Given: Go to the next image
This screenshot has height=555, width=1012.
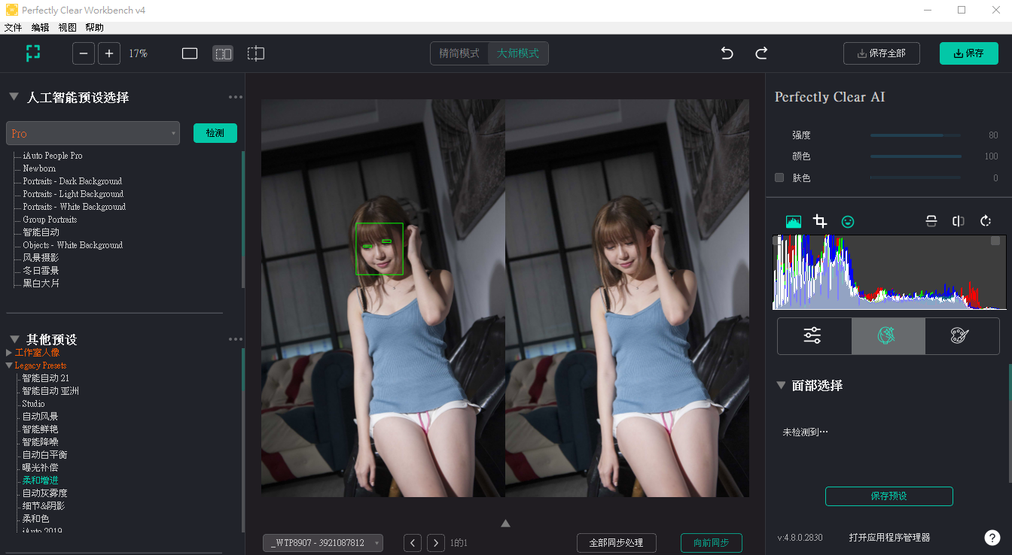Looking at the screenshot, I should pyautogui.click(x=436, y=543).
